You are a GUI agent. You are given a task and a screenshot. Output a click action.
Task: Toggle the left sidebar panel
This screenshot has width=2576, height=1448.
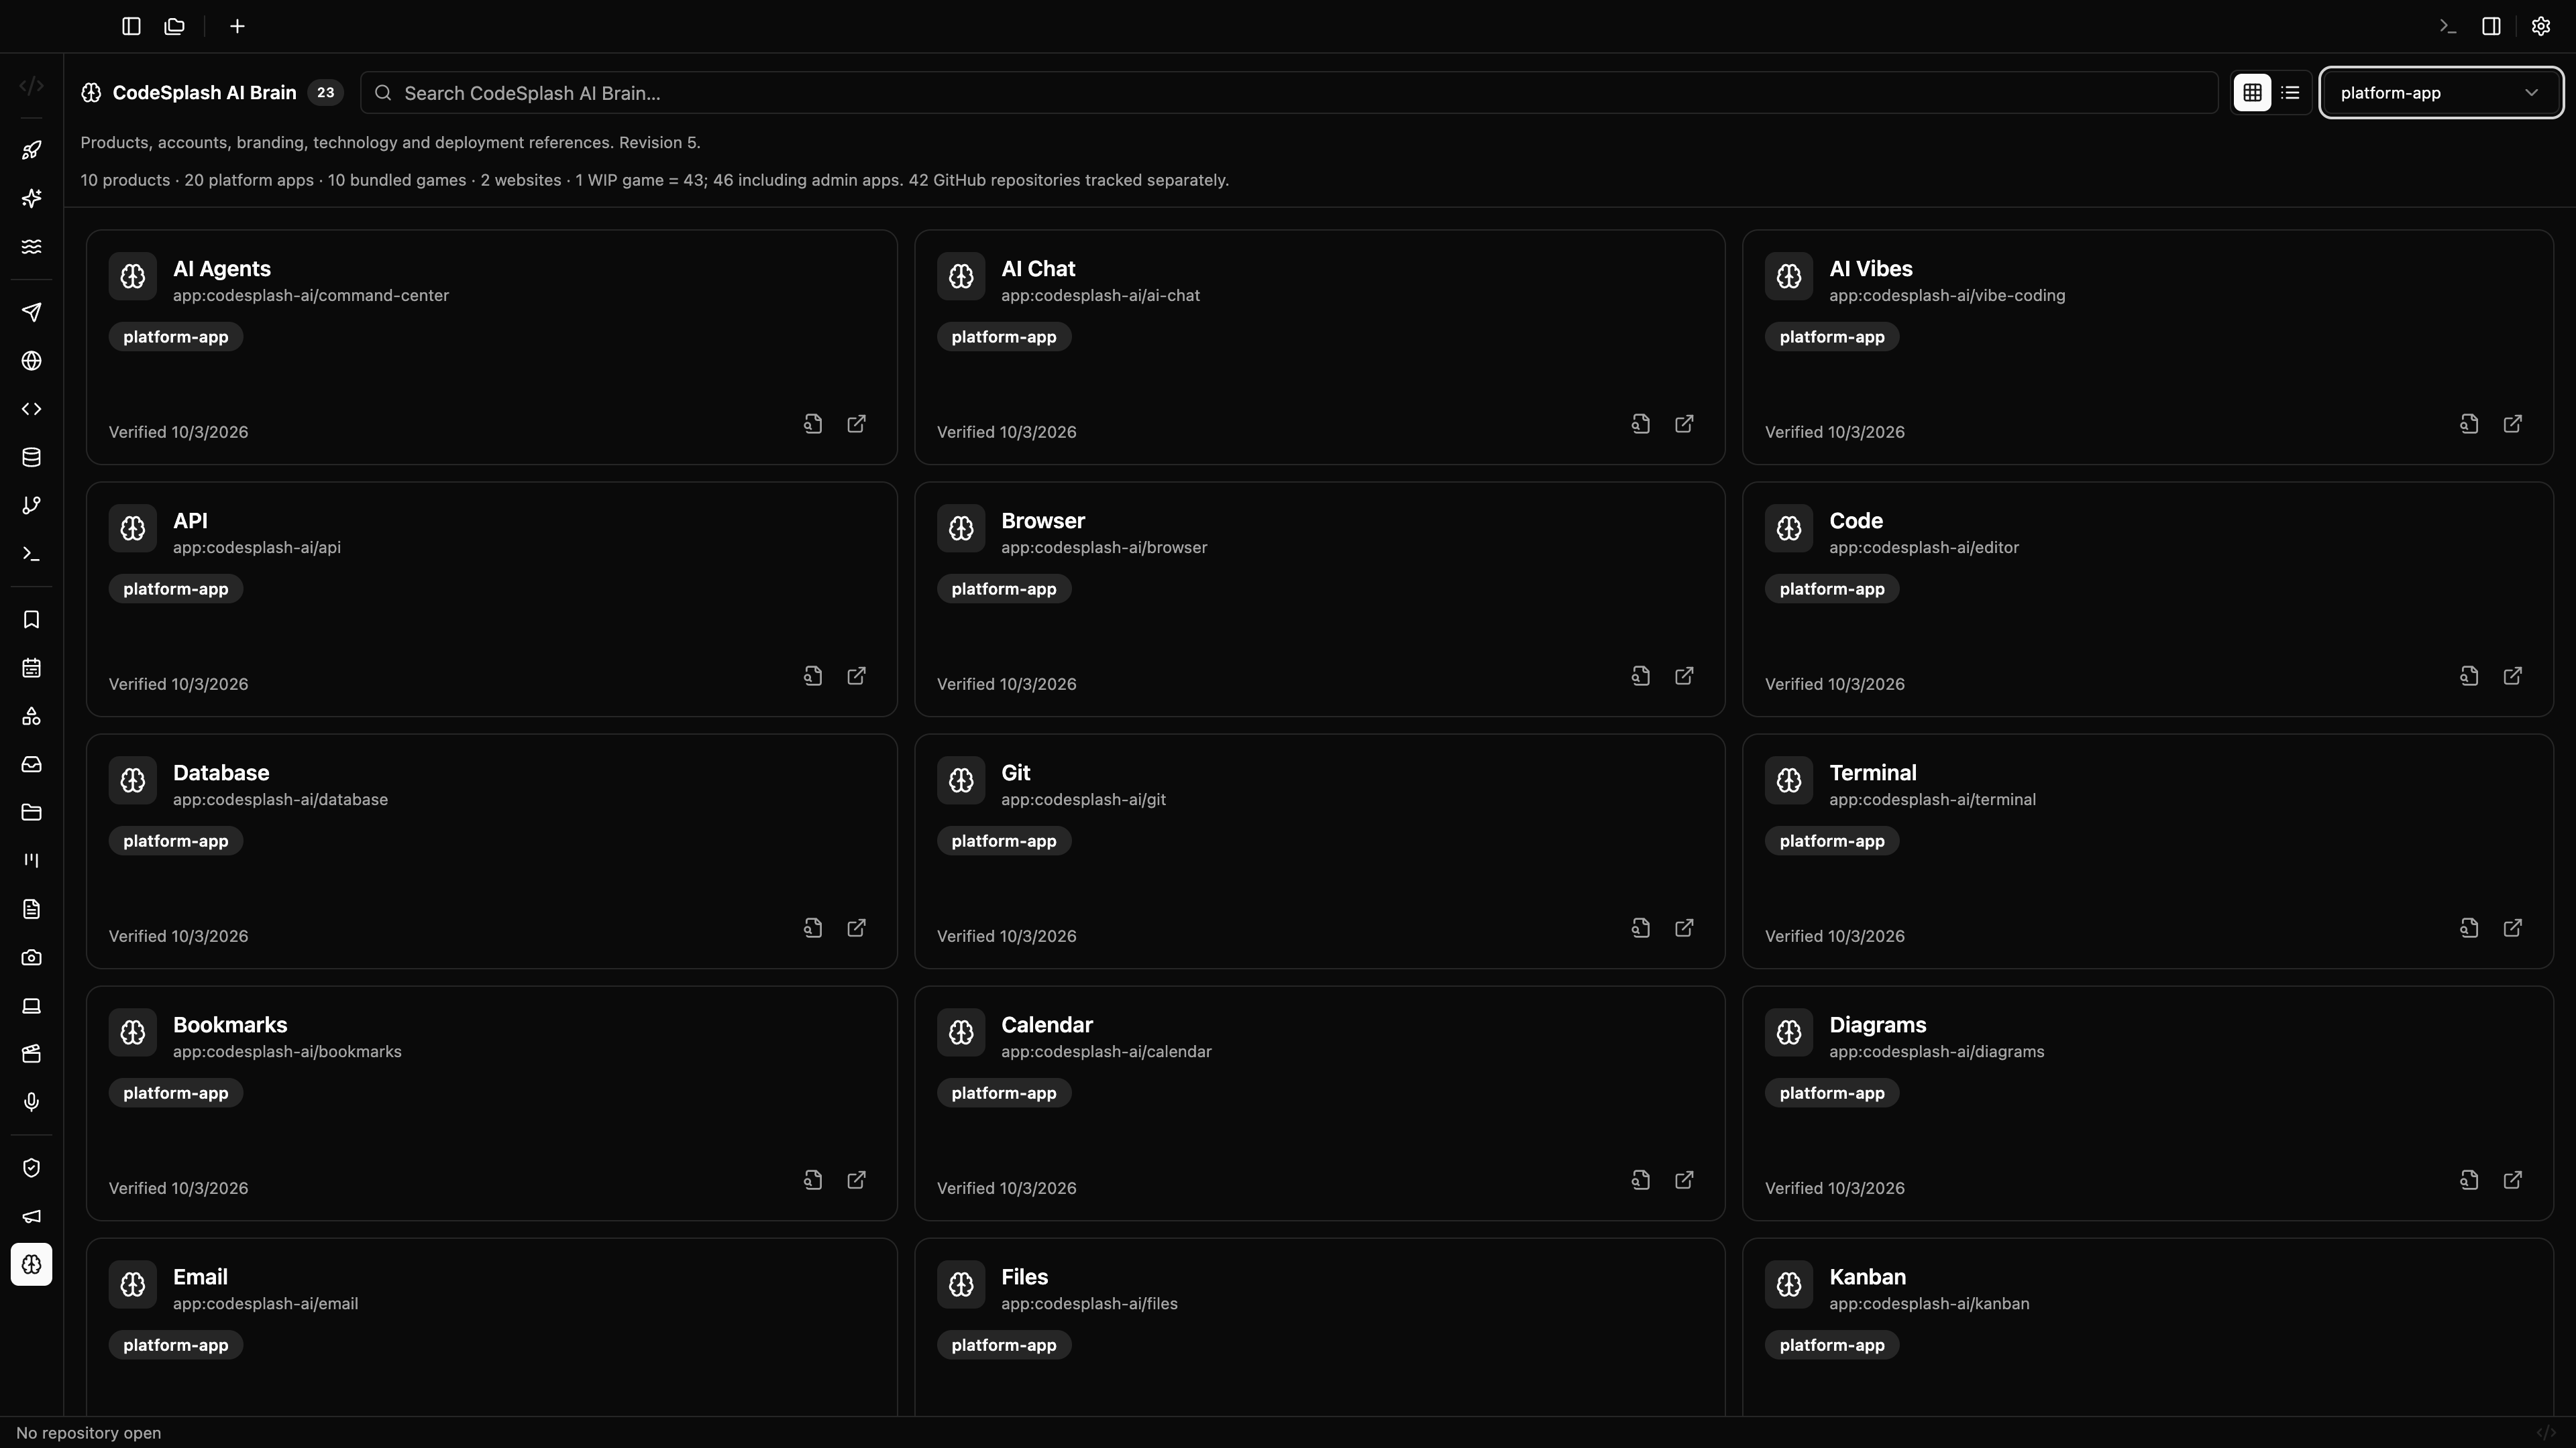click(x=131, y=26)
